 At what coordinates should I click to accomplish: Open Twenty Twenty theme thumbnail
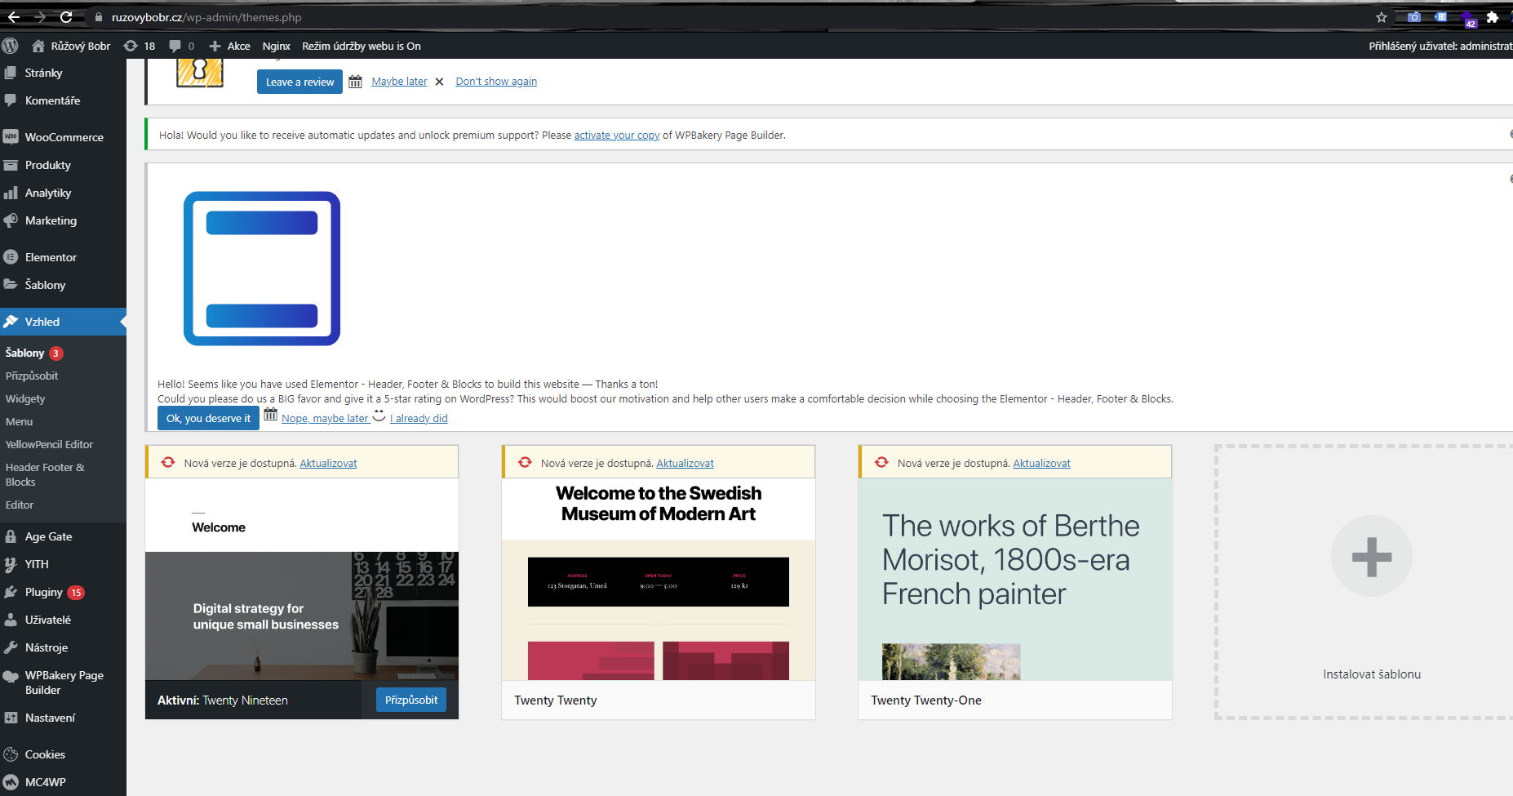(x=659, y=579)
